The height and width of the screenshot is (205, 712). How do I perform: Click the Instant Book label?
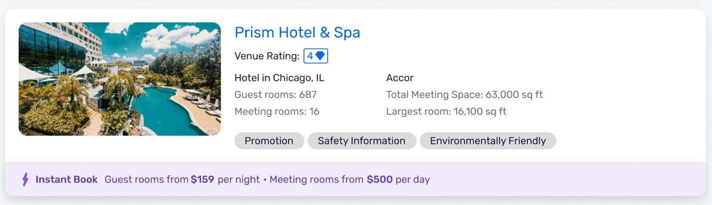tap(67, 179)
